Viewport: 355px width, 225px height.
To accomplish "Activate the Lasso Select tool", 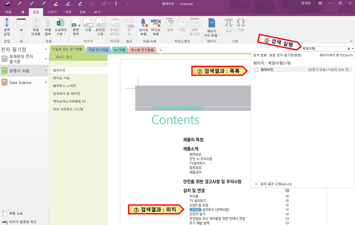I will pos(92,4).
